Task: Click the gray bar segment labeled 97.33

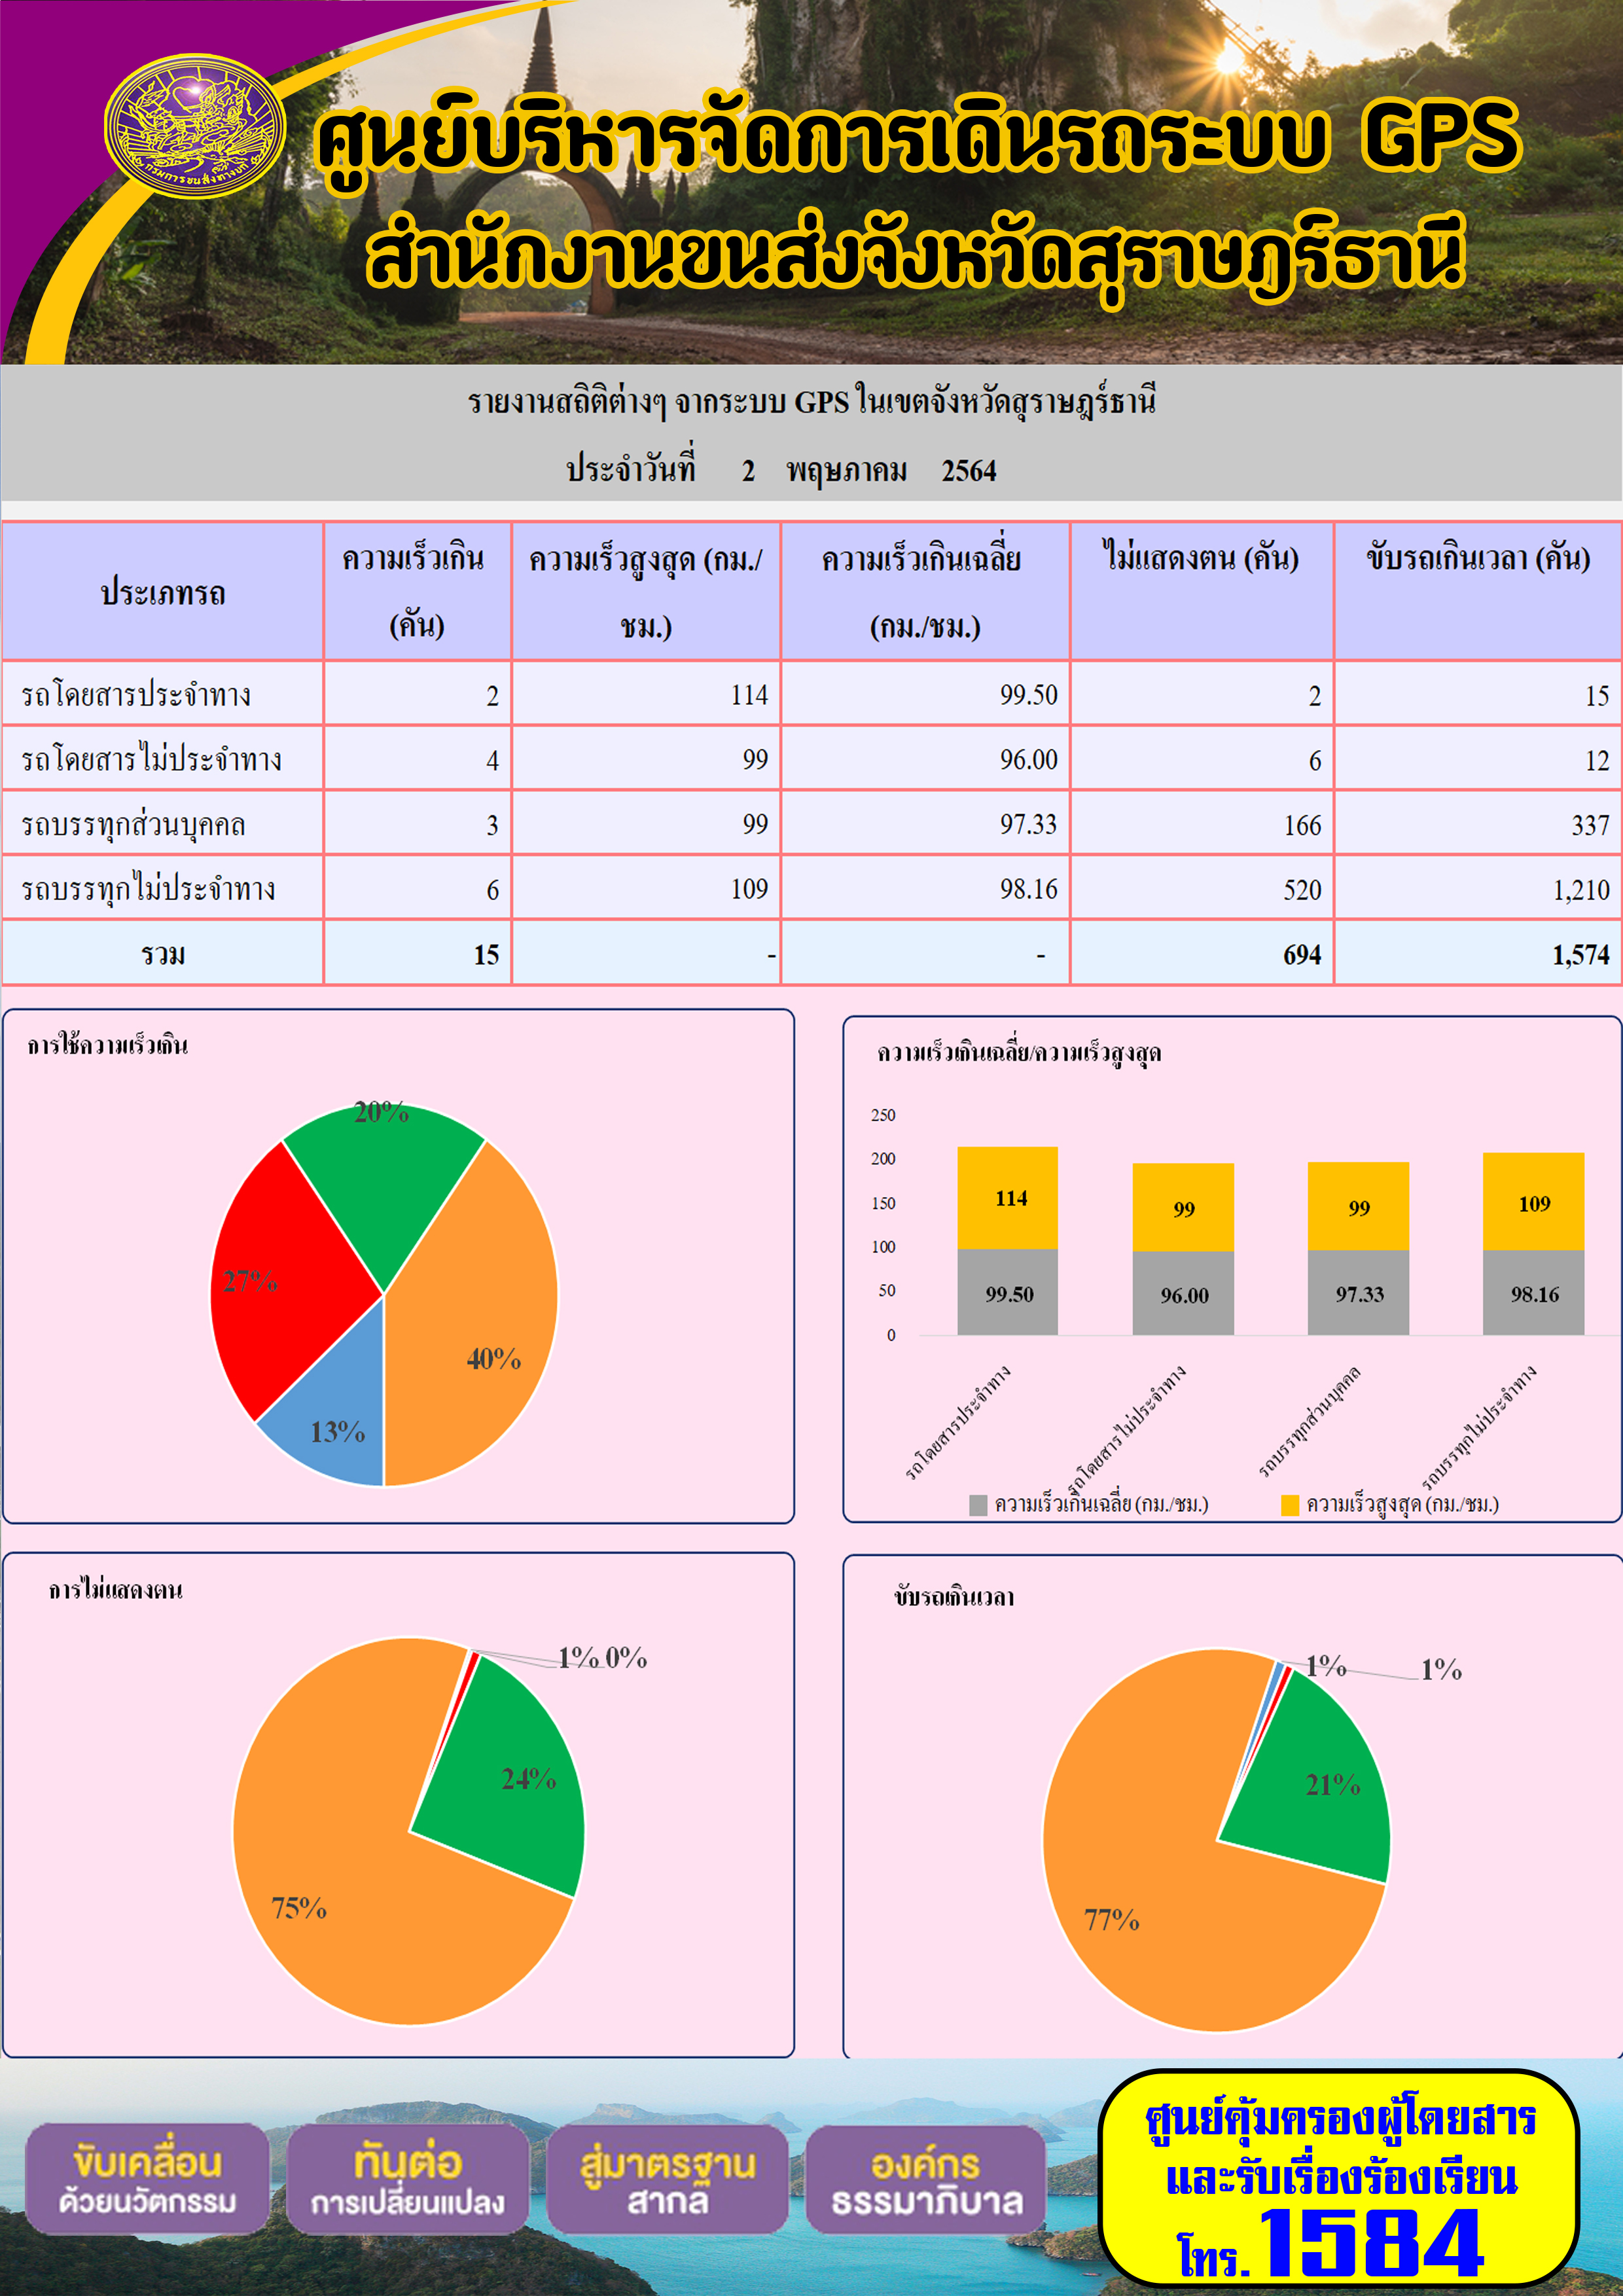Action: coord(1358,1292)
